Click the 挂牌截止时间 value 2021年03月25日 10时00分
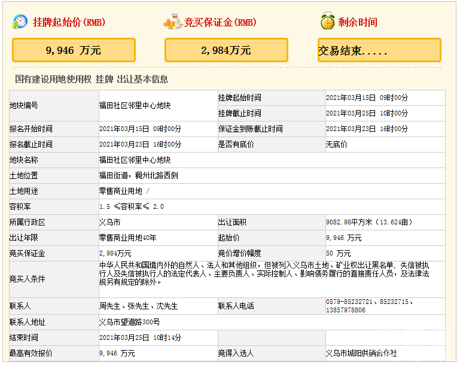This screenshot has width=460, height=365. tap(367, 113)
